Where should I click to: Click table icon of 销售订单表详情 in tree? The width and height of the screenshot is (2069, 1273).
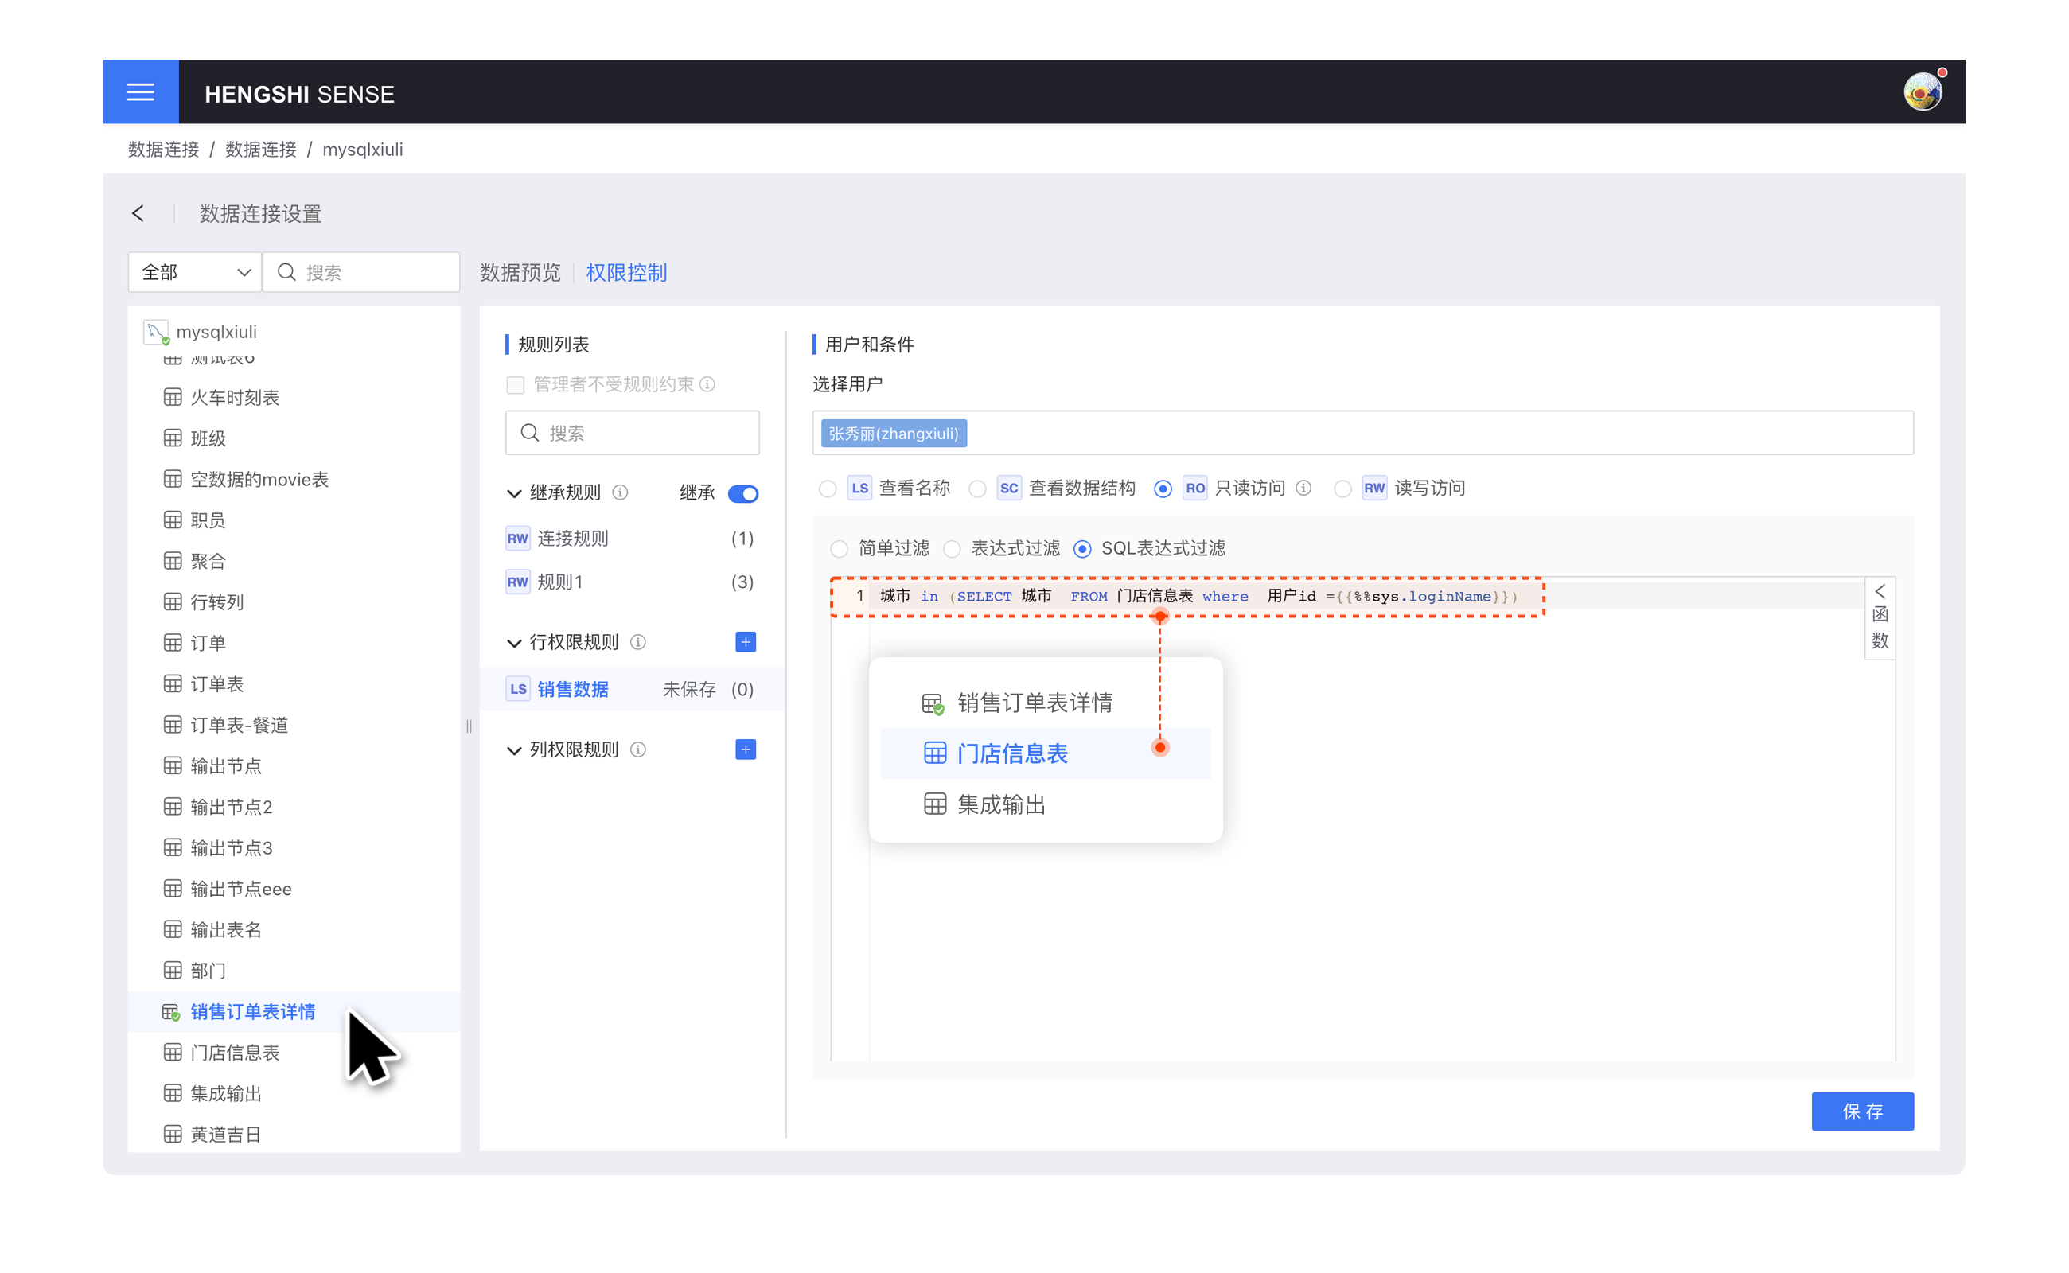pyautogui.click(x=171, y=1012)
